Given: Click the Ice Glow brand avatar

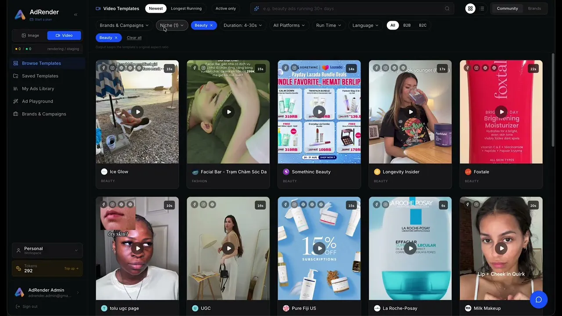Looking at the screenshot, I should [x=104, y=172].
